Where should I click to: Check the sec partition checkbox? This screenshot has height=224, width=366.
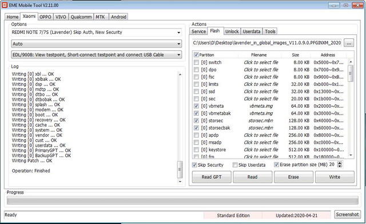pos(196,99)
